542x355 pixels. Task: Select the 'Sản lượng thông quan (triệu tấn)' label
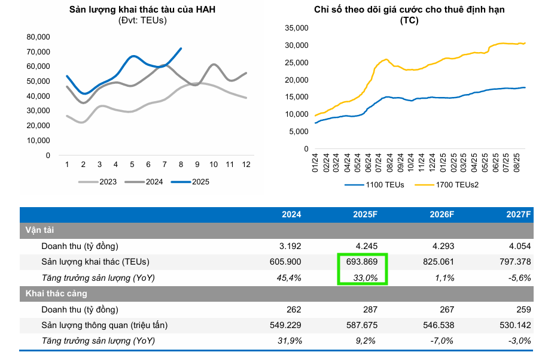pyautogui.click(x=104, y=325)
